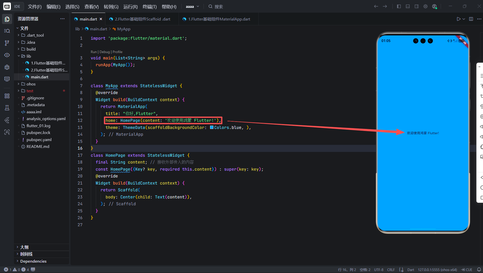Open the run options dropdown arrow
The image size is (483, 273).
pyautogui.click(x=464, y=19)
